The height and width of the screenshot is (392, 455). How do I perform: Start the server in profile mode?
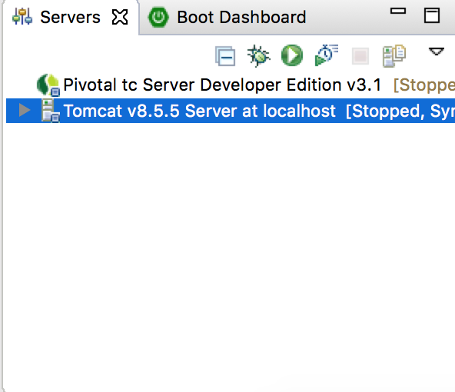tap(327, 55)
